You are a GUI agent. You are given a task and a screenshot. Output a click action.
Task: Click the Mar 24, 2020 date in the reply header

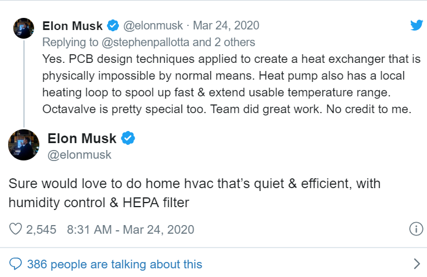coord(226,25)
